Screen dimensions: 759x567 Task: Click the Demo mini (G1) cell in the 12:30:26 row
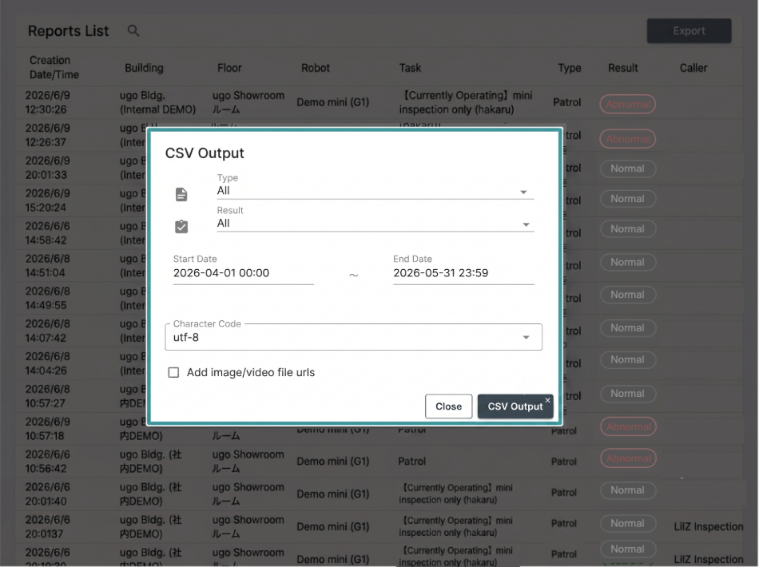pos(332,102)
